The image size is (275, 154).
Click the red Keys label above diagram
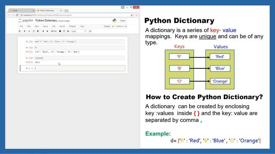[179, 47]
